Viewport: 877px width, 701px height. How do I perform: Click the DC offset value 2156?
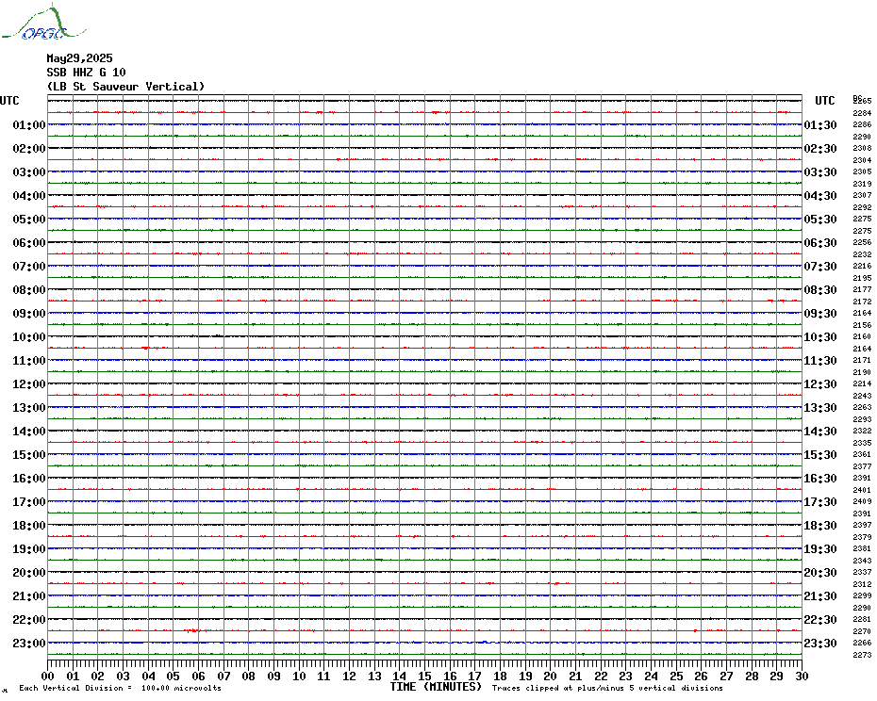(x=862, y=325)
